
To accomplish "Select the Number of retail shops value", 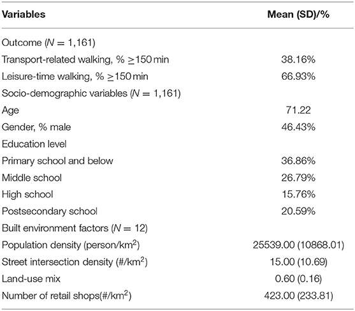I will pyautogui.click(x=298, y=296).
